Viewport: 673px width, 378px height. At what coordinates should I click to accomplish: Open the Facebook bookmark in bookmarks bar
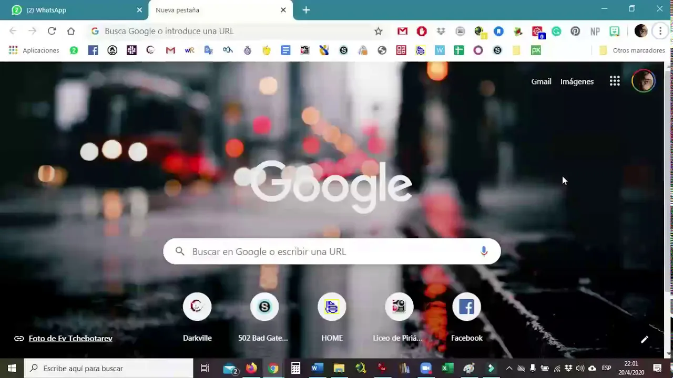tap(93, 50)
